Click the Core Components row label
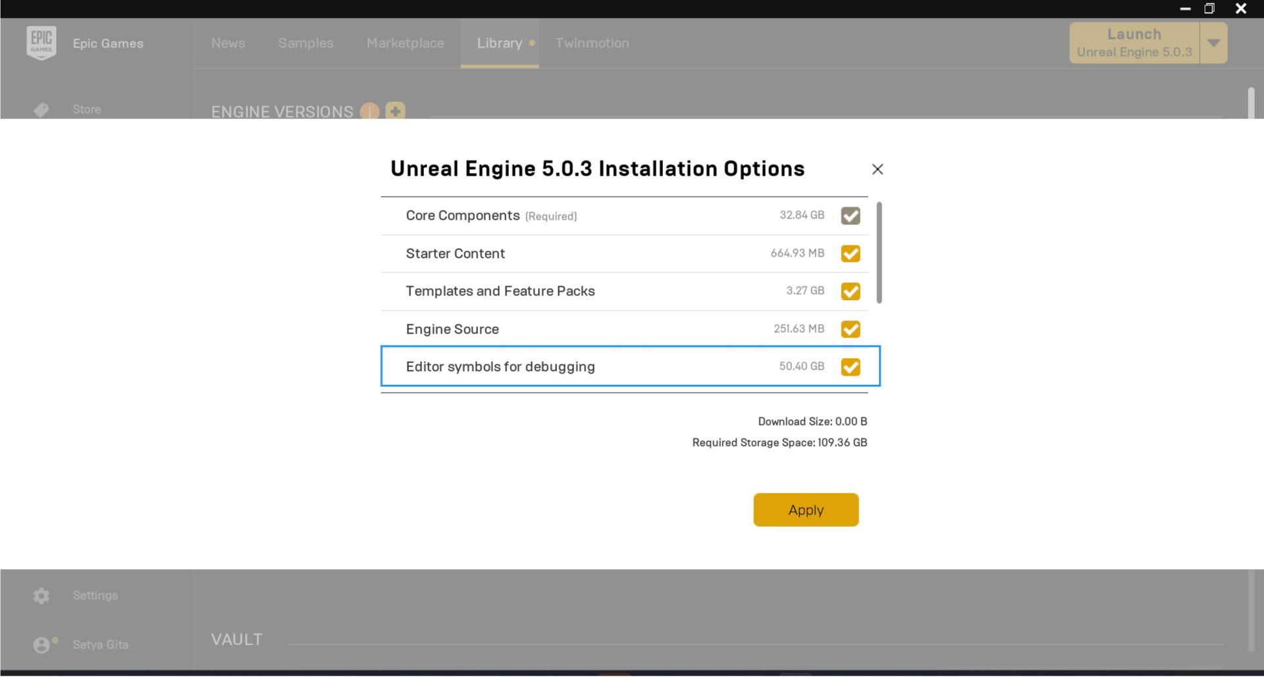Image resolution: width=1264 pixels, height=677 pixels. click(x=463, y=216)
